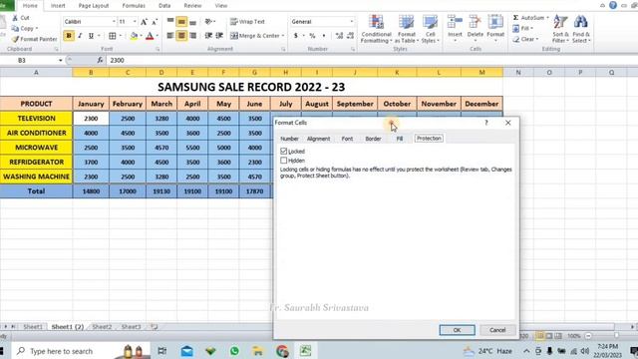Switch to the Fill tab in Format Cells
638x359 pixels.
click(400, 139)
